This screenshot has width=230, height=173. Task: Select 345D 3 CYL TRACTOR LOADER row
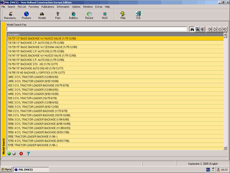coord(115,81)
